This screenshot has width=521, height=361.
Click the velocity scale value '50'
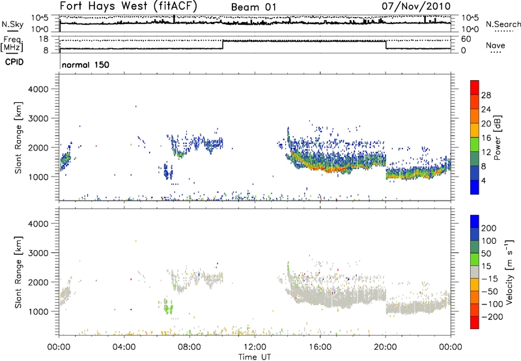pyautogui.click(x=486, y=253)
